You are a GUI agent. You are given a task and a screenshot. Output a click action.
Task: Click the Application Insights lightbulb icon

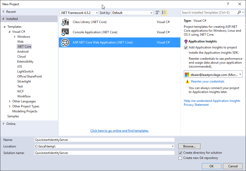coord(186,42)
